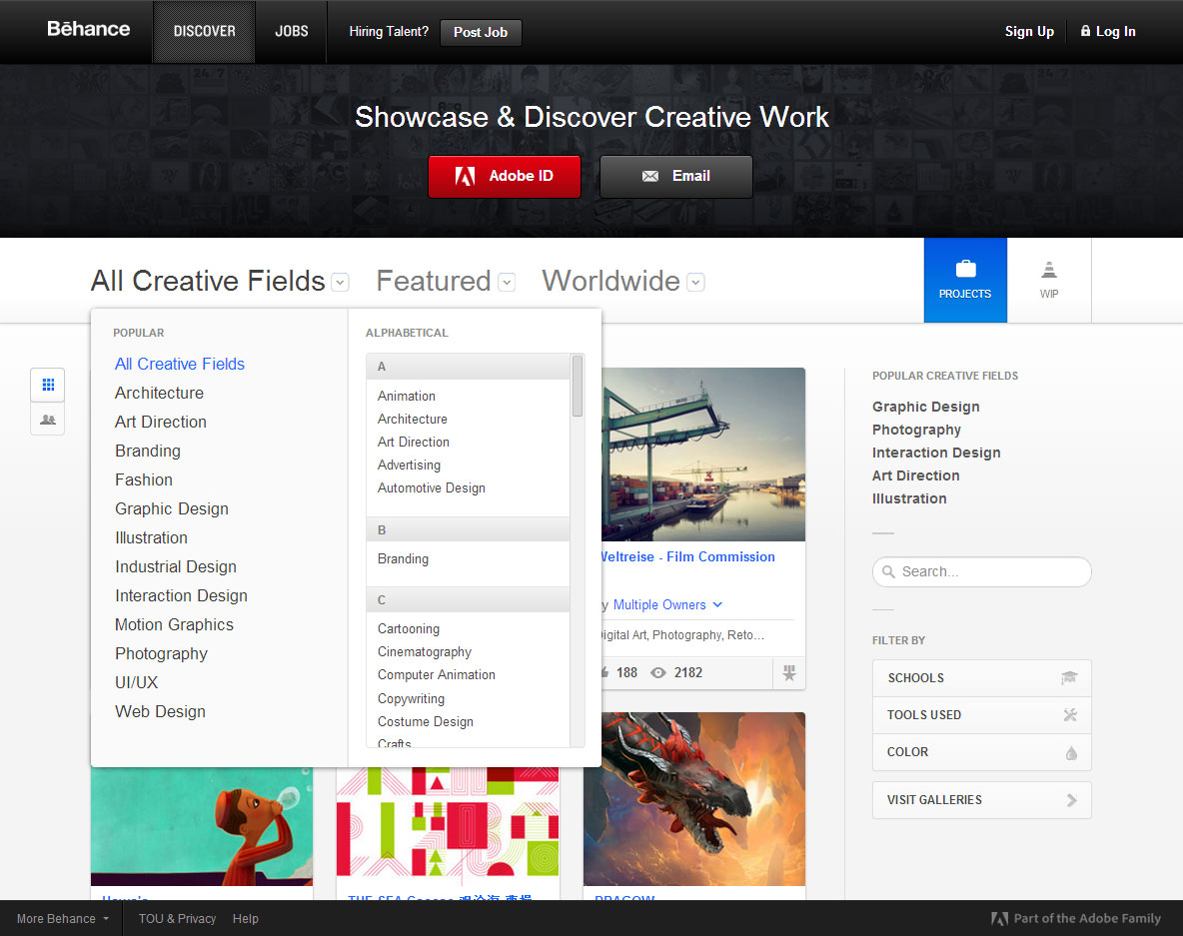This screenshot has width=1183, height=936.
Task: Pick Copywriting in the alphabetical list
Action: (412, 699)
